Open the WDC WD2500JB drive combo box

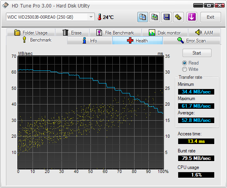point(50,17)
